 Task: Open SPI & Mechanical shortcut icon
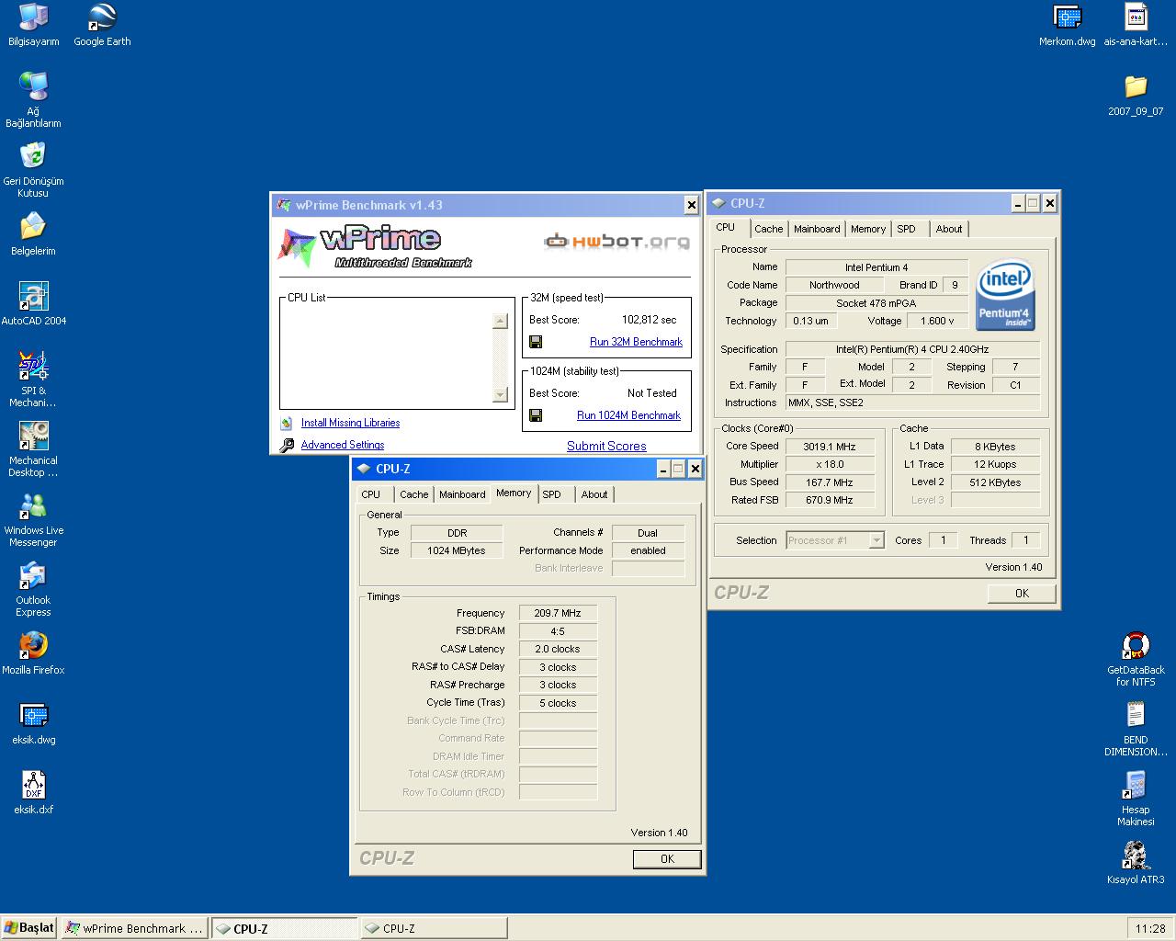[x=33, y=379]
